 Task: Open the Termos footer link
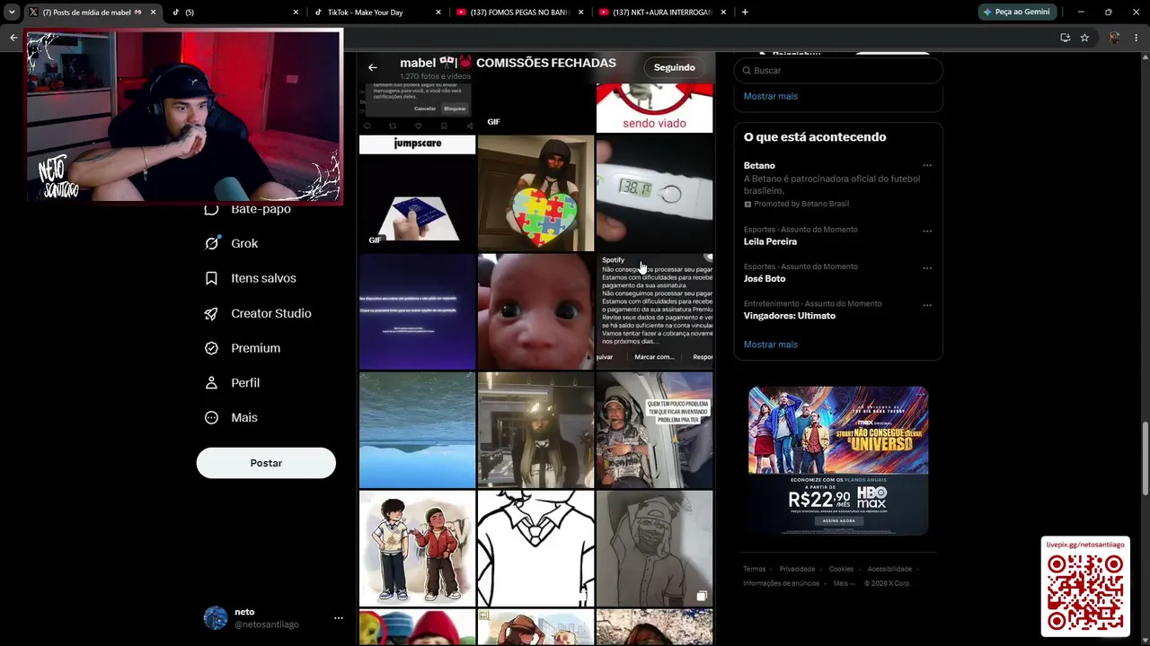coord(755,569)
